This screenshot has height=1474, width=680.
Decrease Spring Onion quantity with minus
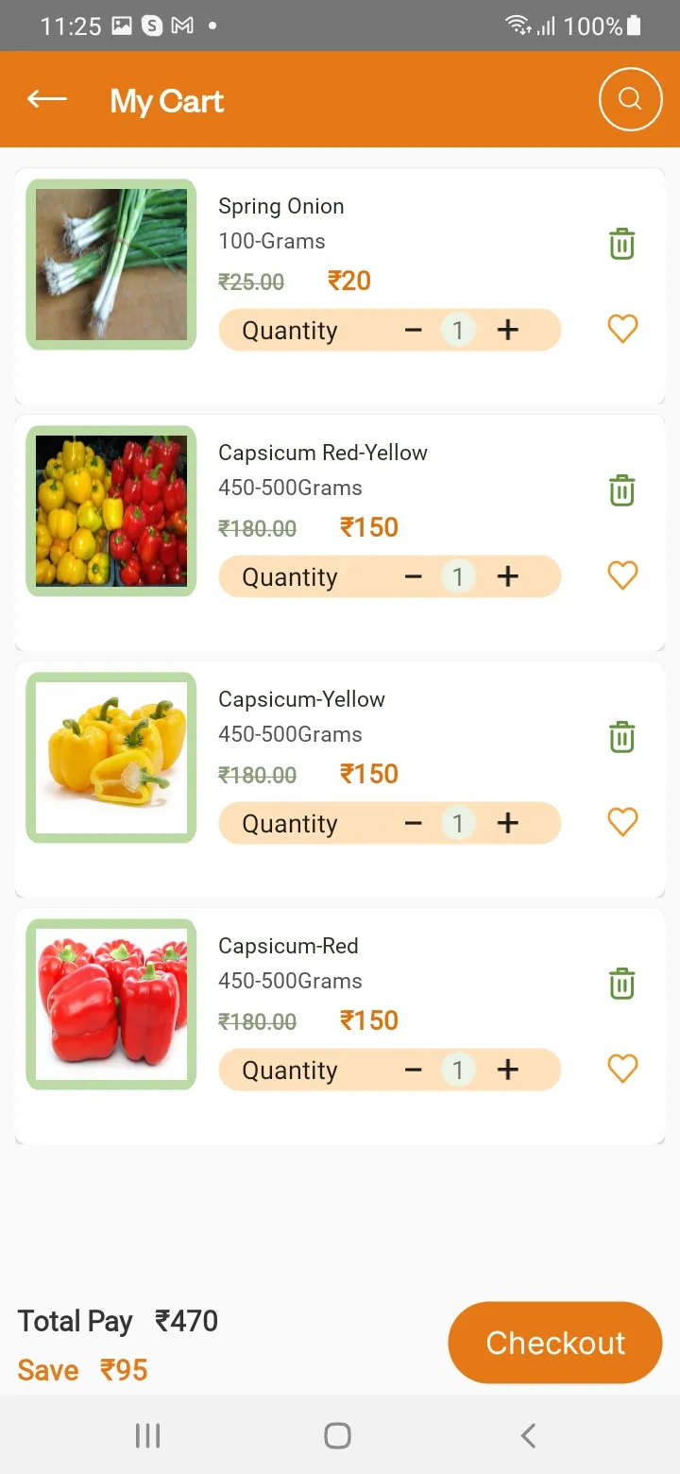pos(413,330)
